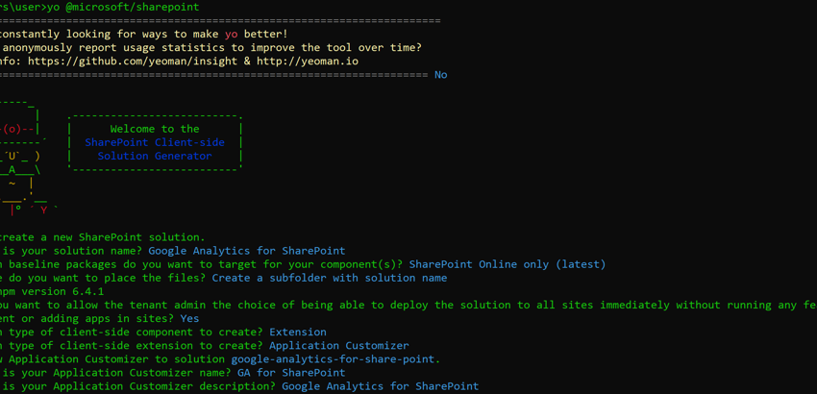
Task: Click the solution name 'Google Analytics for SharePoint'
Action: click(x=246, y=251)
